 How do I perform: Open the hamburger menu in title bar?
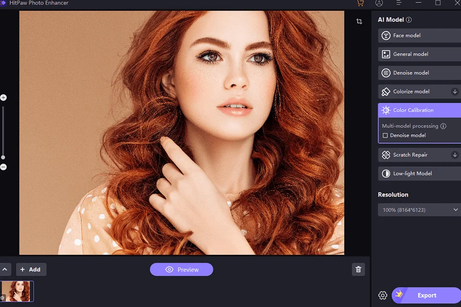(399, 3)
